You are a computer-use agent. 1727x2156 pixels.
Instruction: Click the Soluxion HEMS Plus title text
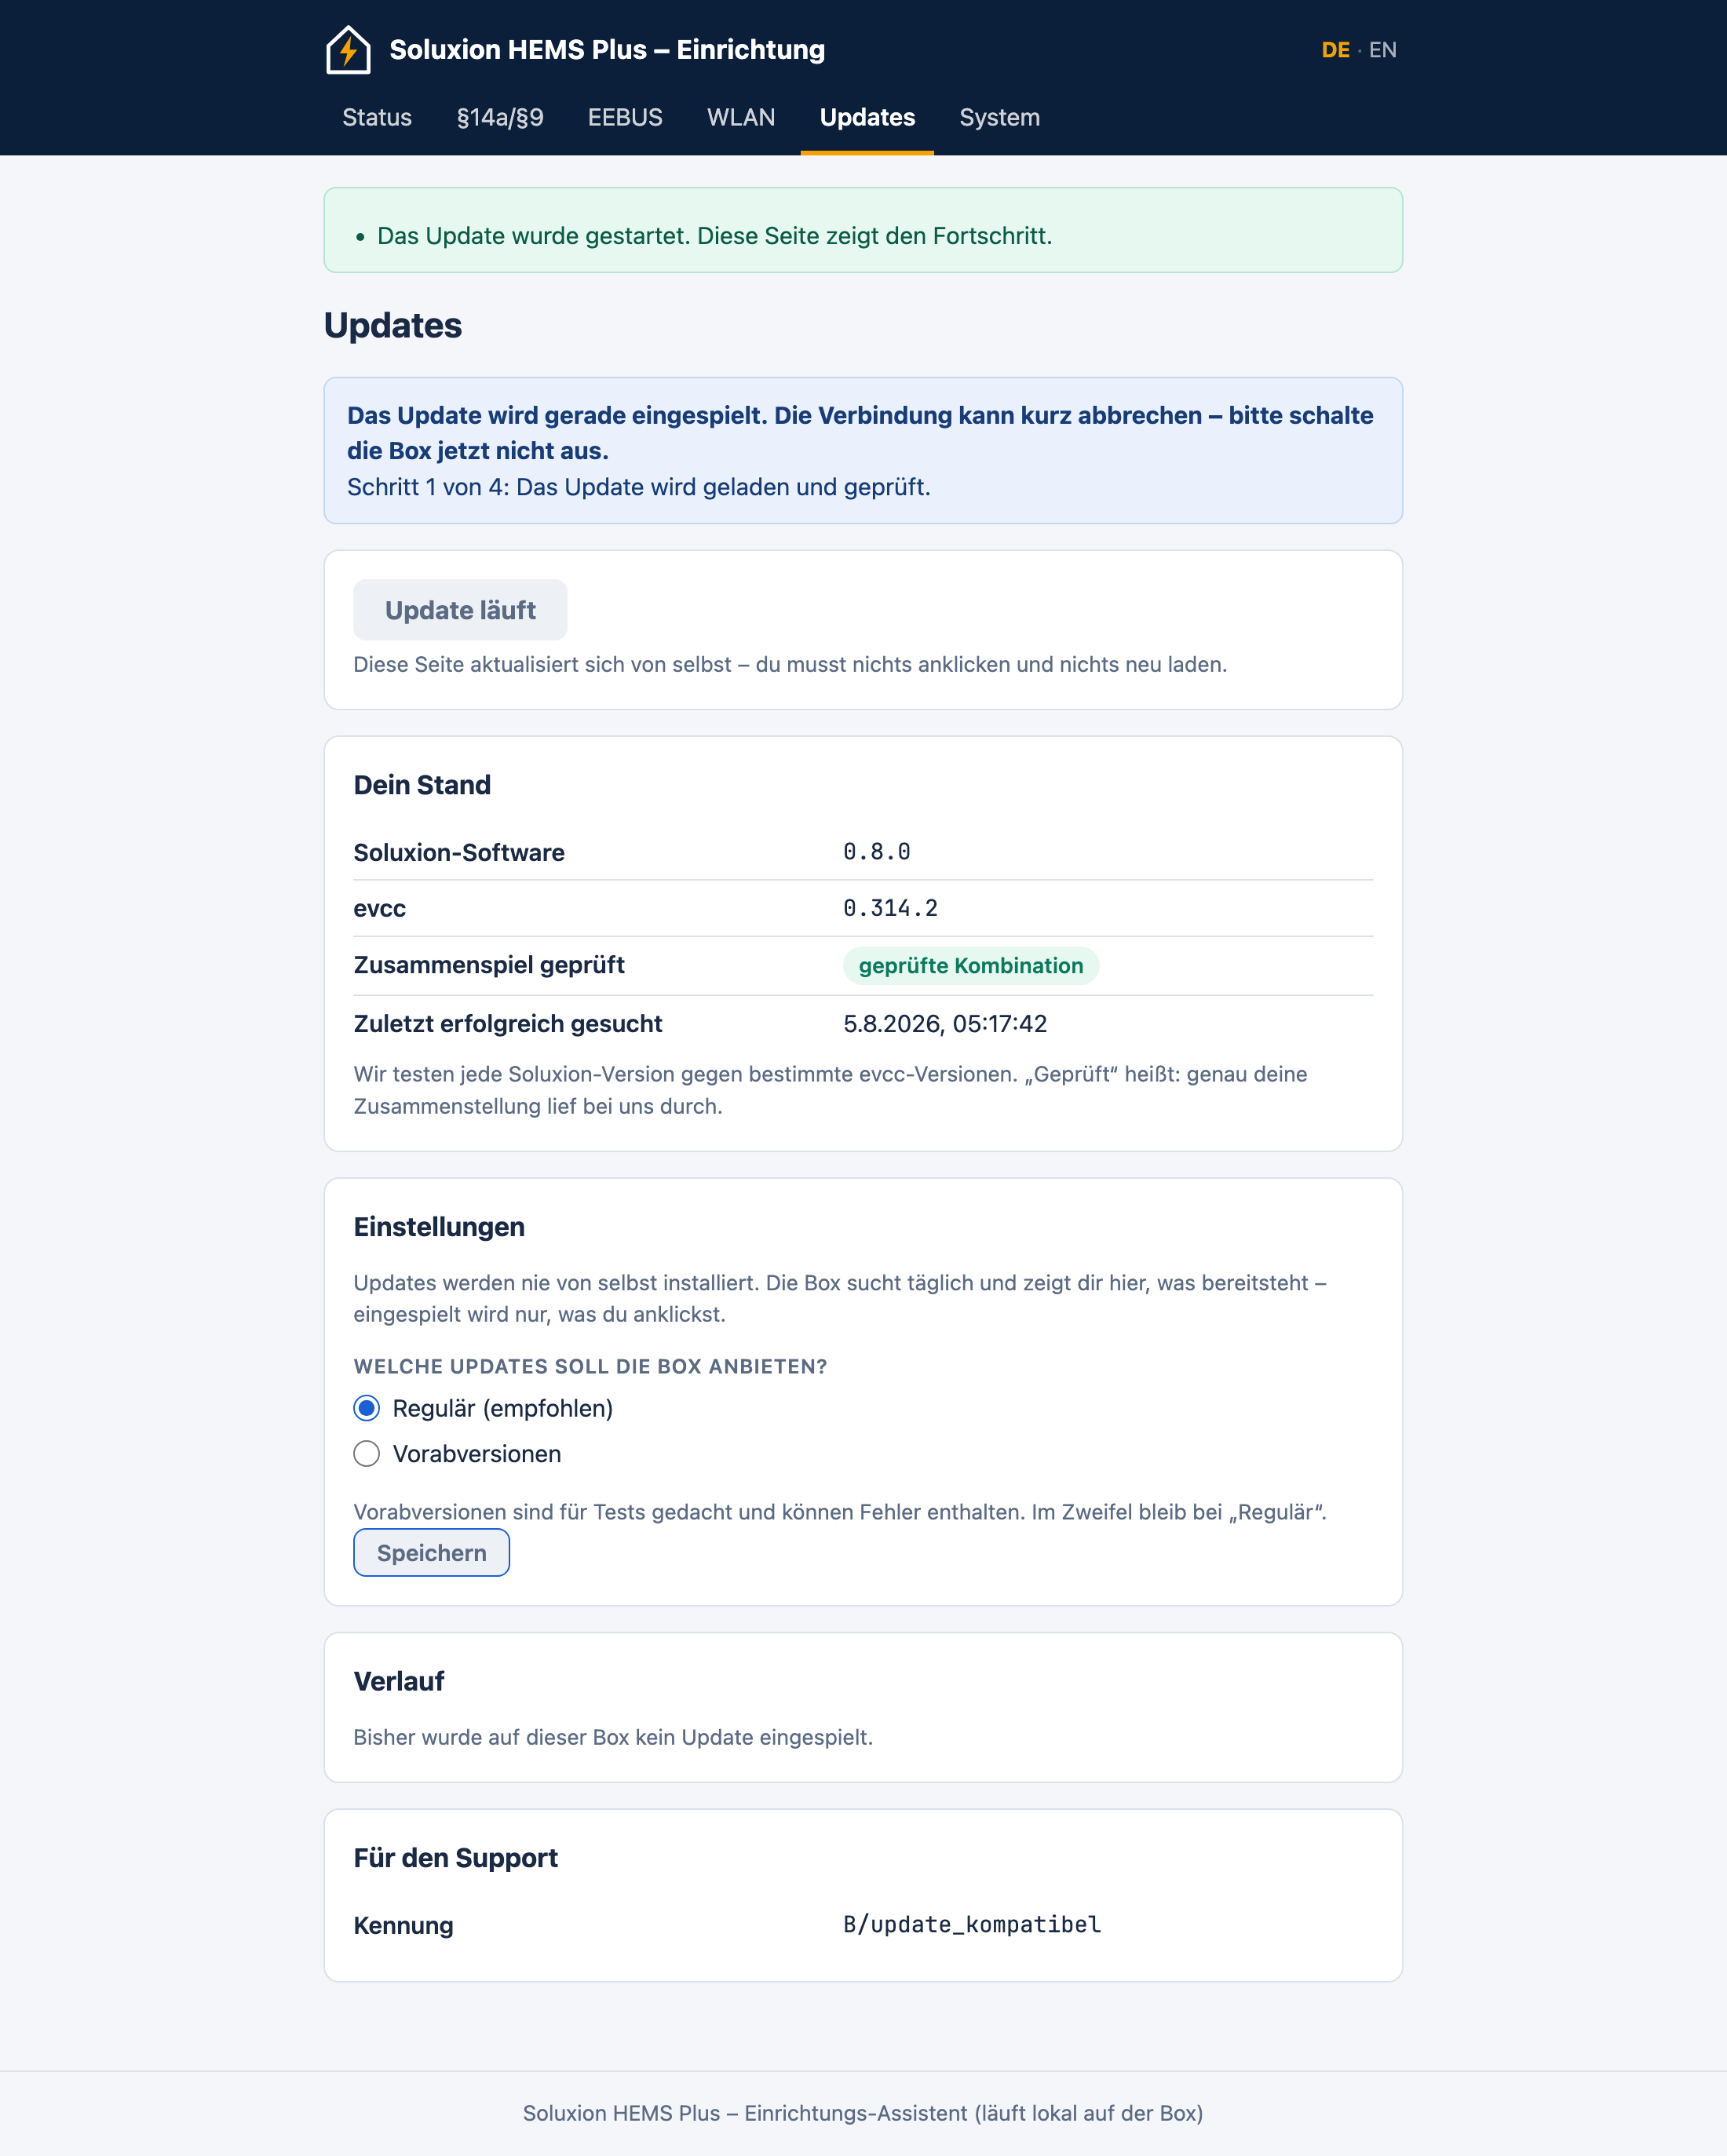tap(607, 50)
